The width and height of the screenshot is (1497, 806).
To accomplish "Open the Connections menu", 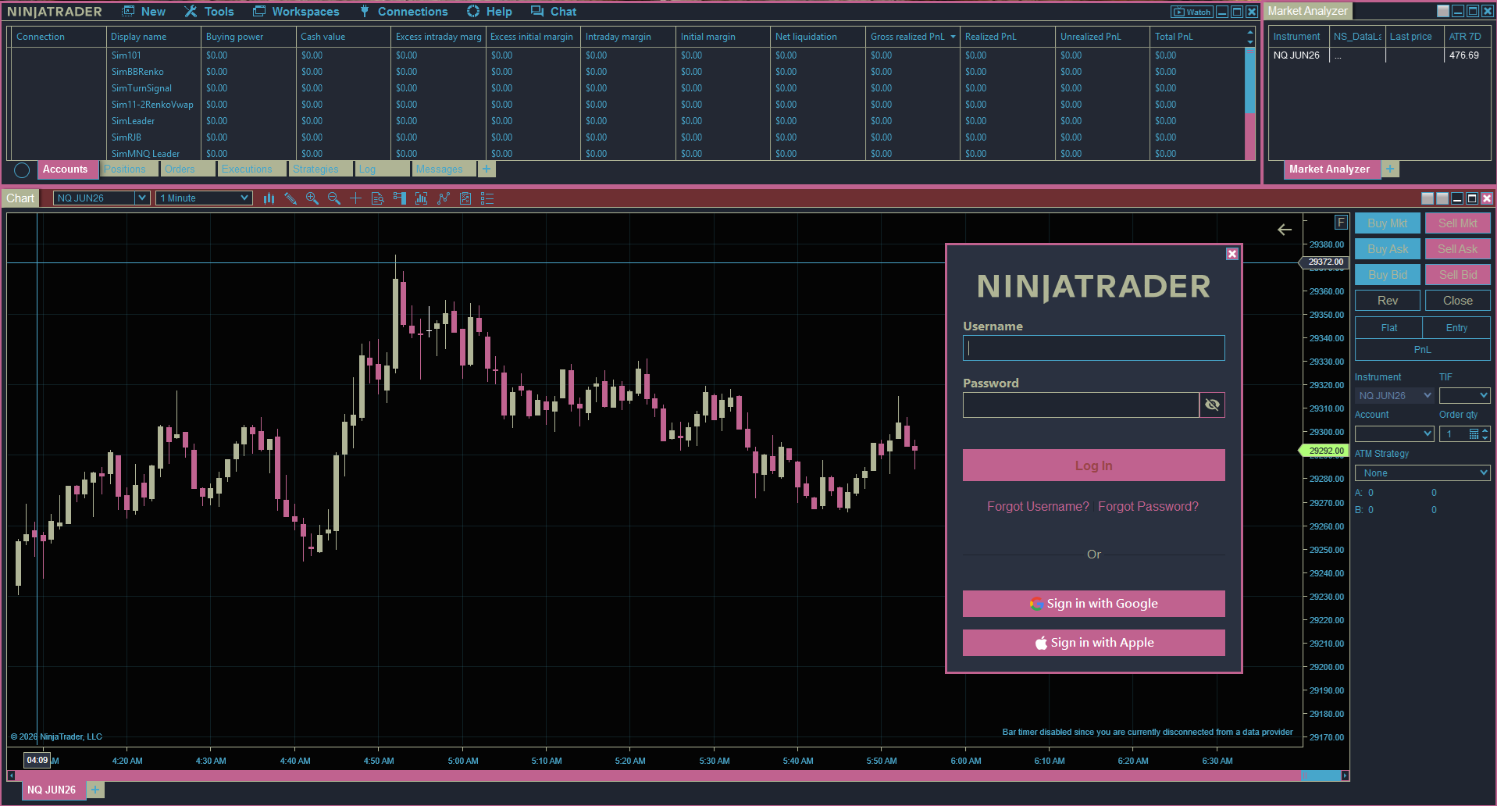I will [x=404, y=12].
